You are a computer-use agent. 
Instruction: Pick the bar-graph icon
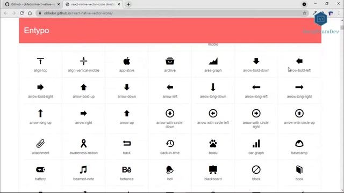point(256,144)
